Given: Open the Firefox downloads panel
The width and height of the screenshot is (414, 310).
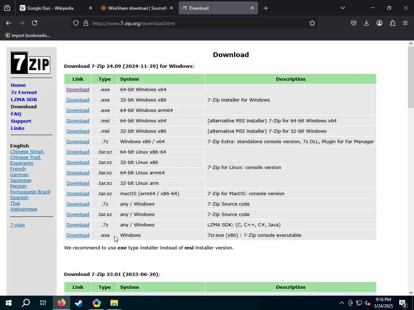Looking at the screenshot, I should click(x=367, y=23).
